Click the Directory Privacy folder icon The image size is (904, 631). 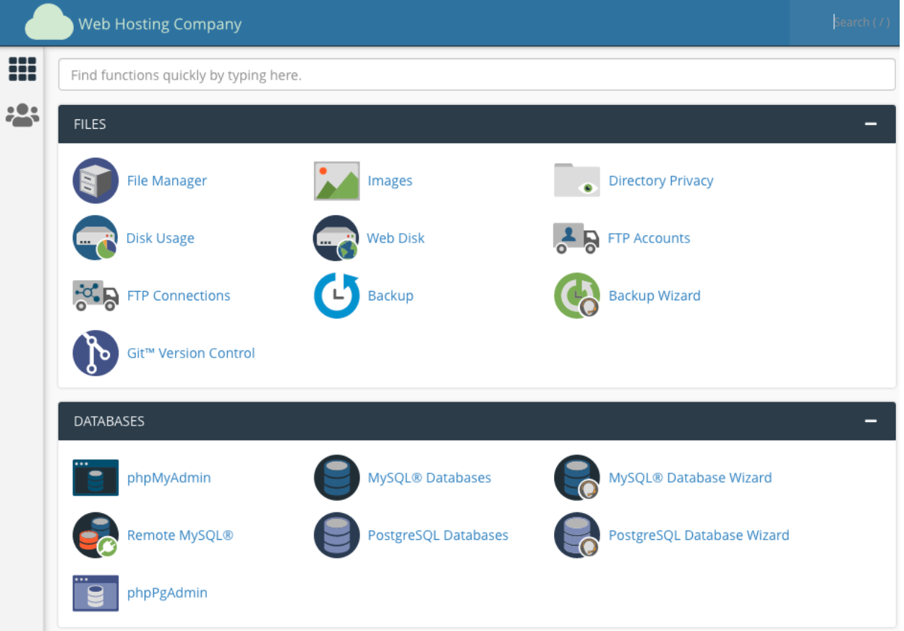[x=576, y=181]
